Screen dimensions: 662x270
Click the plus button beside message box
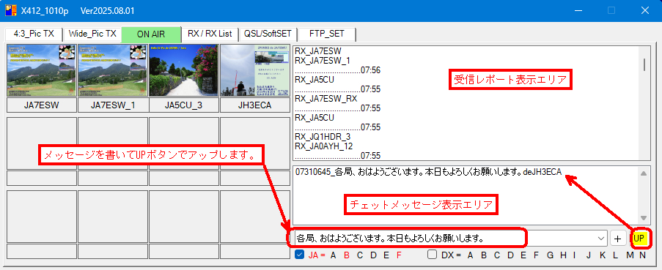pyautogui.click(x=618, y=239)
